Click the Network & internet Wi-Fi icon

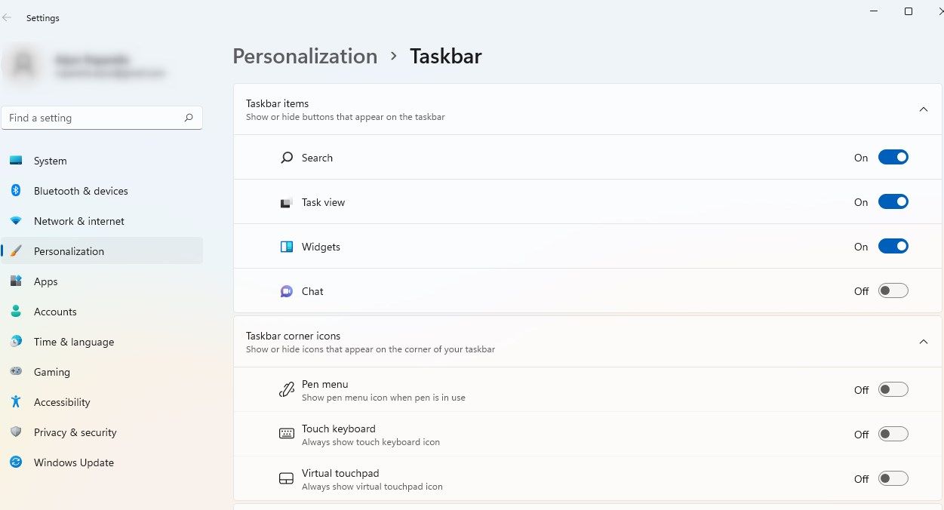click(16, 221)
